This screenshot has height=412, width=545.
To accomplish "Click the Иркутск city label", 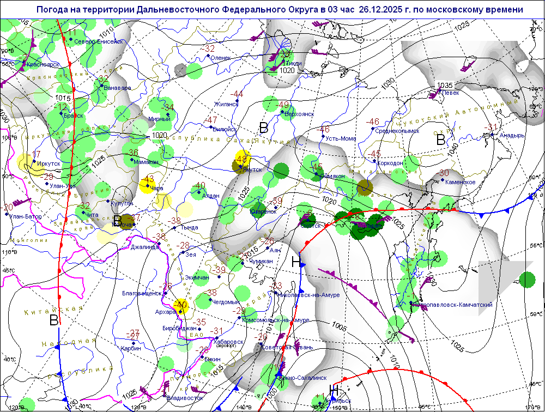I will coord(48,163).
